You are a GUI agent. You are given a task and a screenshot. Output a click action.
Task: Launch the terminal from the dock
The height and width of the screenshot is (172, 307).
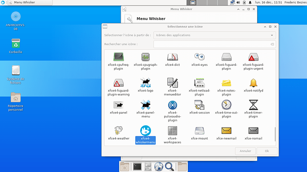coord(137,167)
